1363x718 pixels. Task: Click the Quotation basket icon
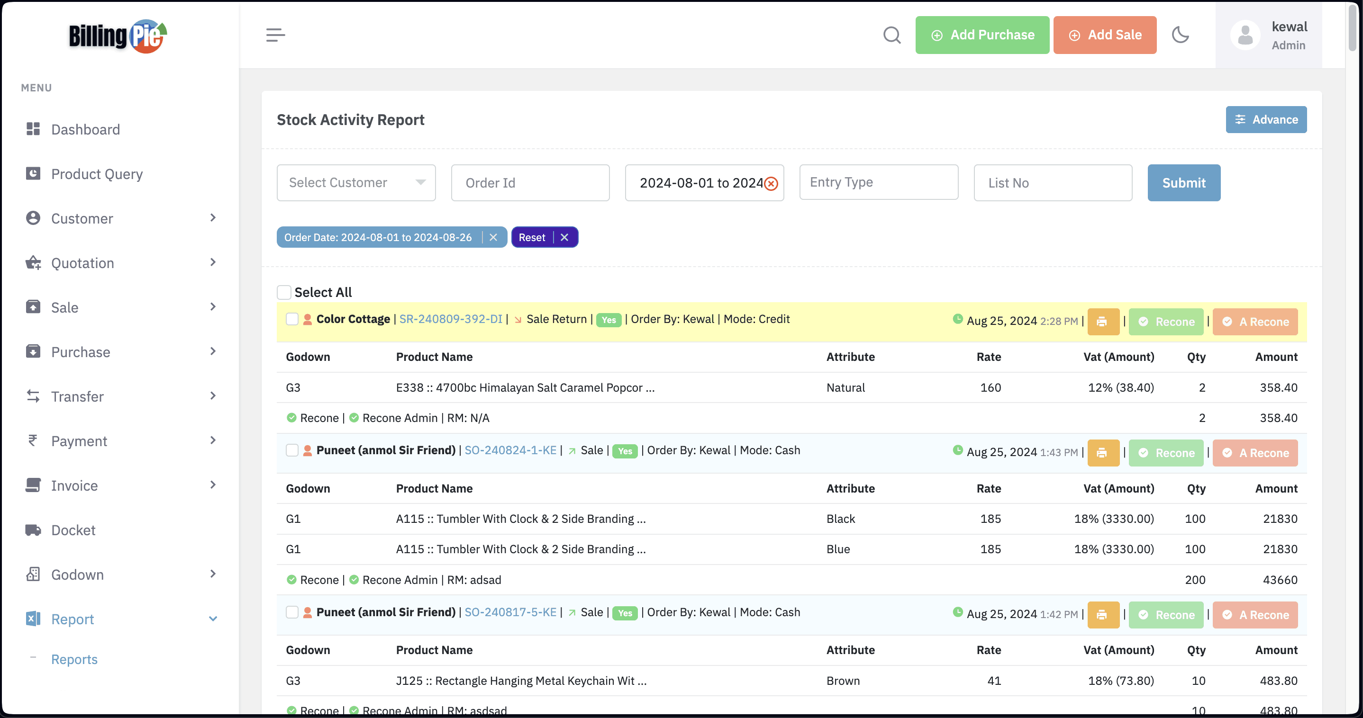tap(33, 262)
